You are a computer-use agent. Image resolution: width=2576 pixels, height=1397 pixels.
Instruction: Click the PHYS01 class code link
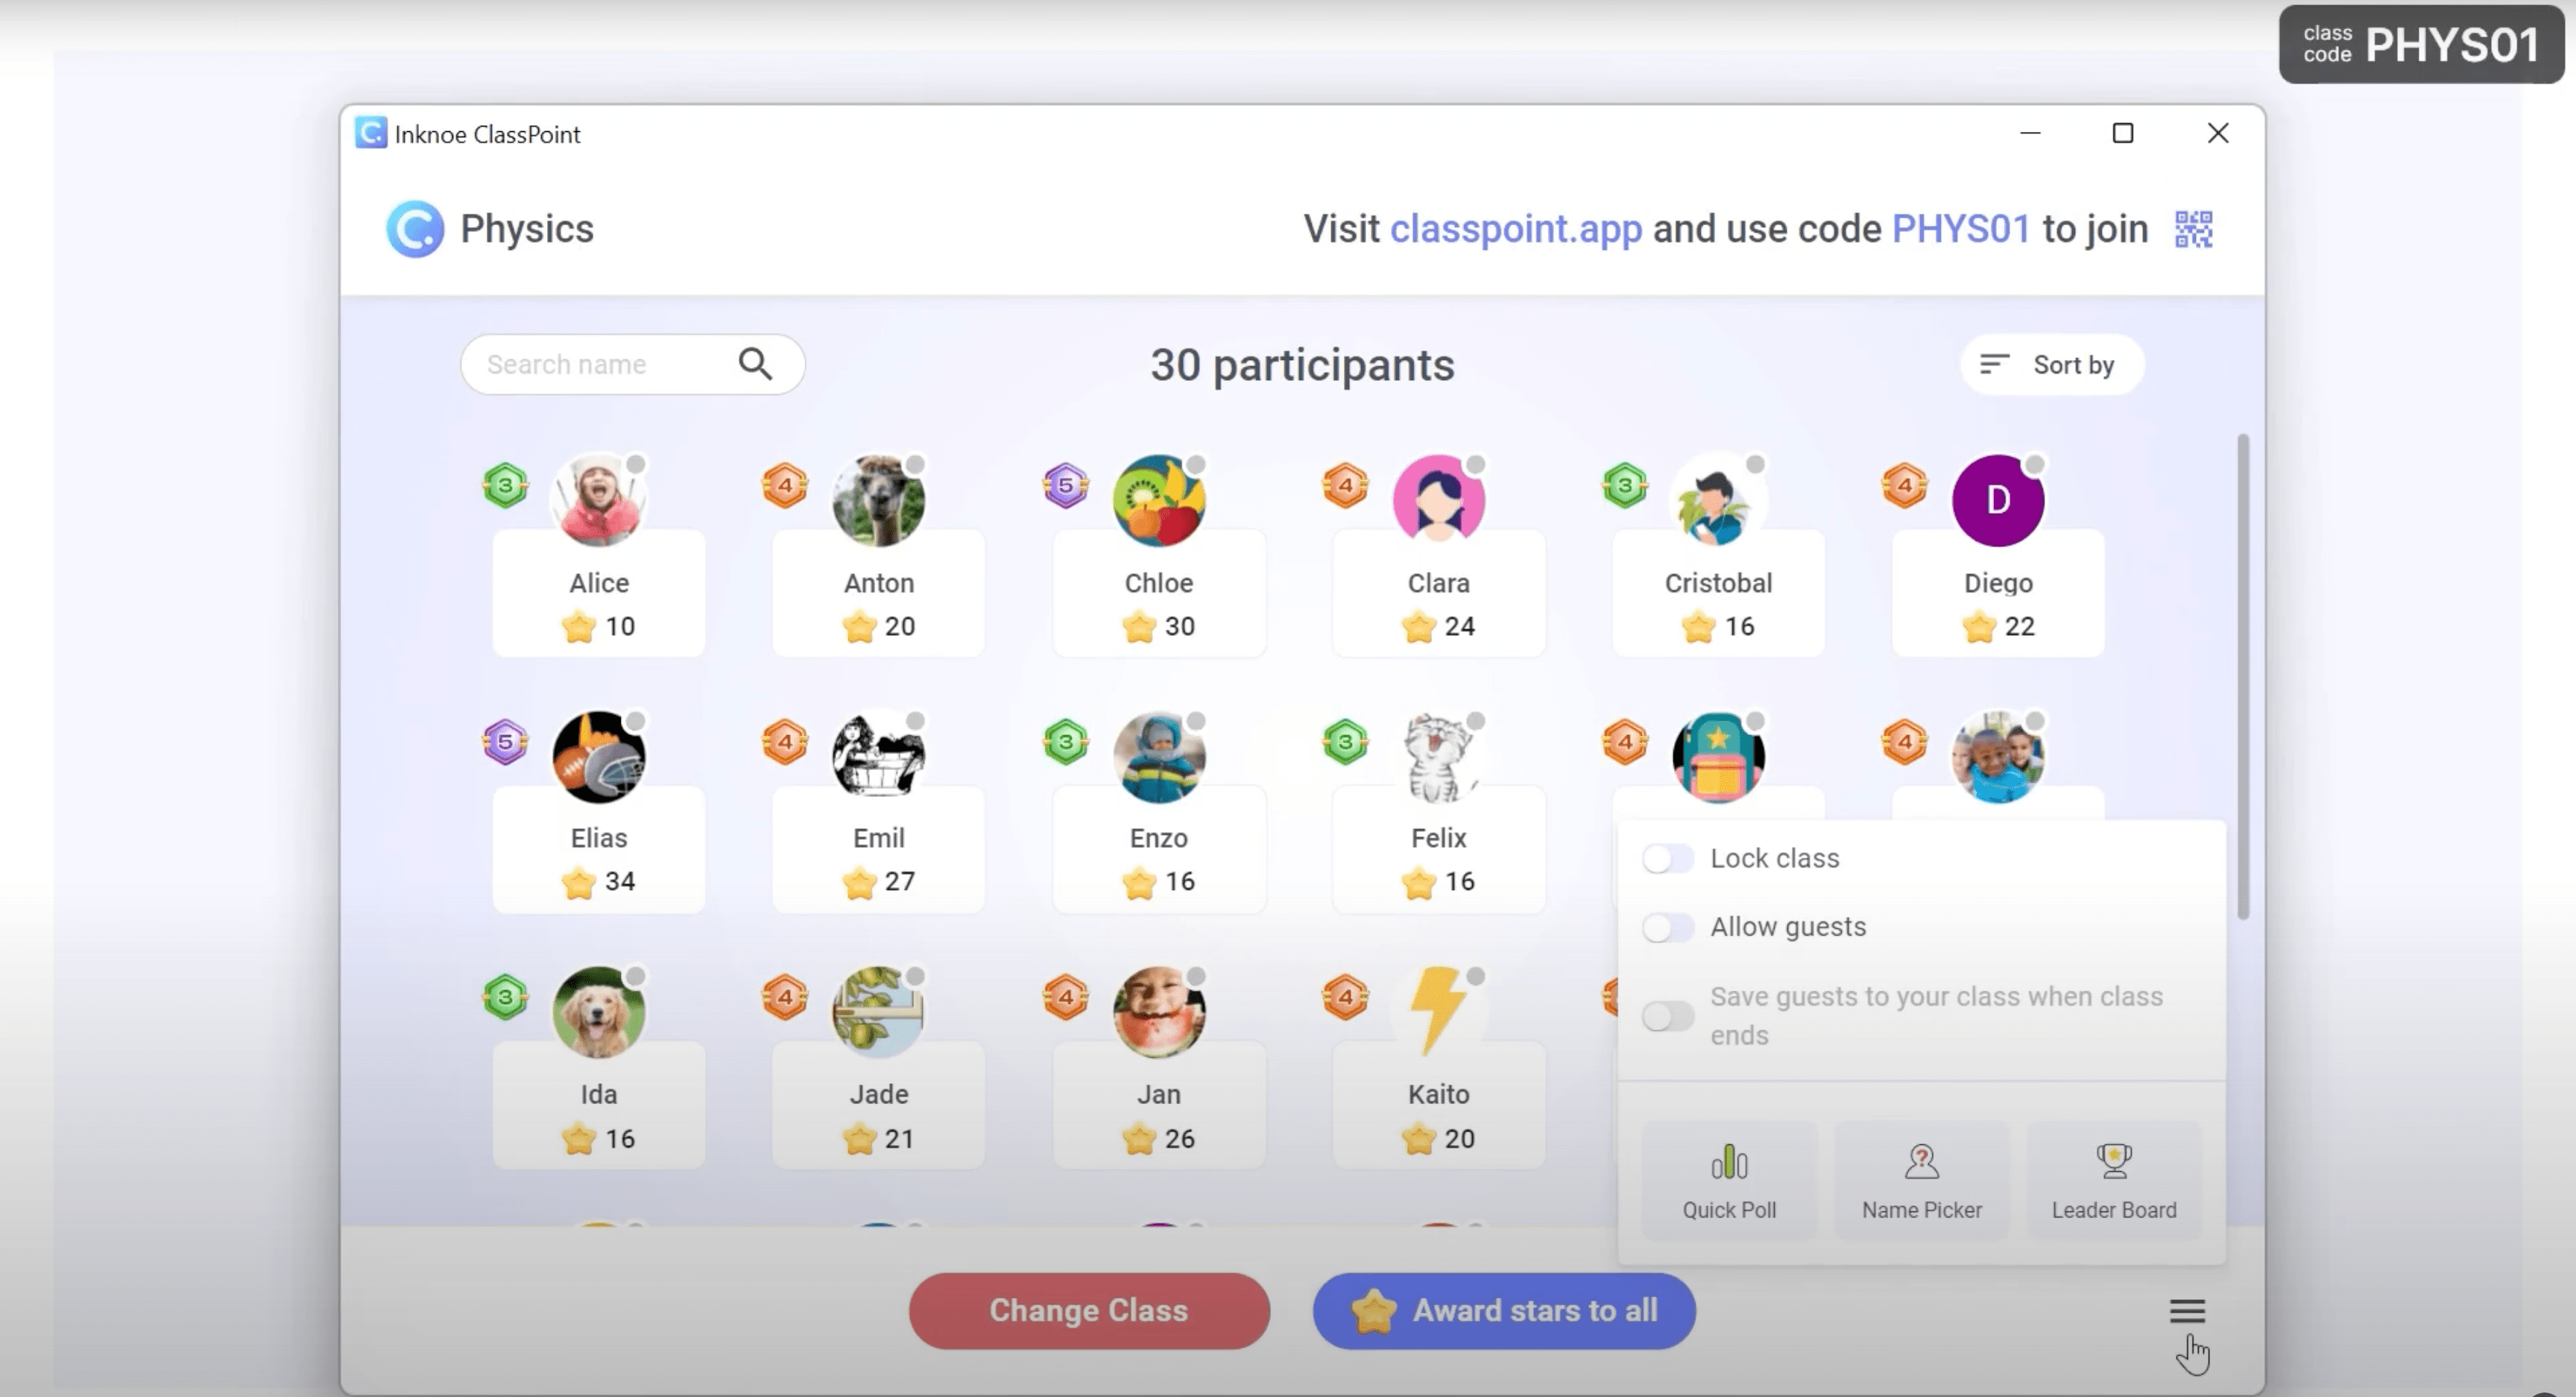(1959, 229)
